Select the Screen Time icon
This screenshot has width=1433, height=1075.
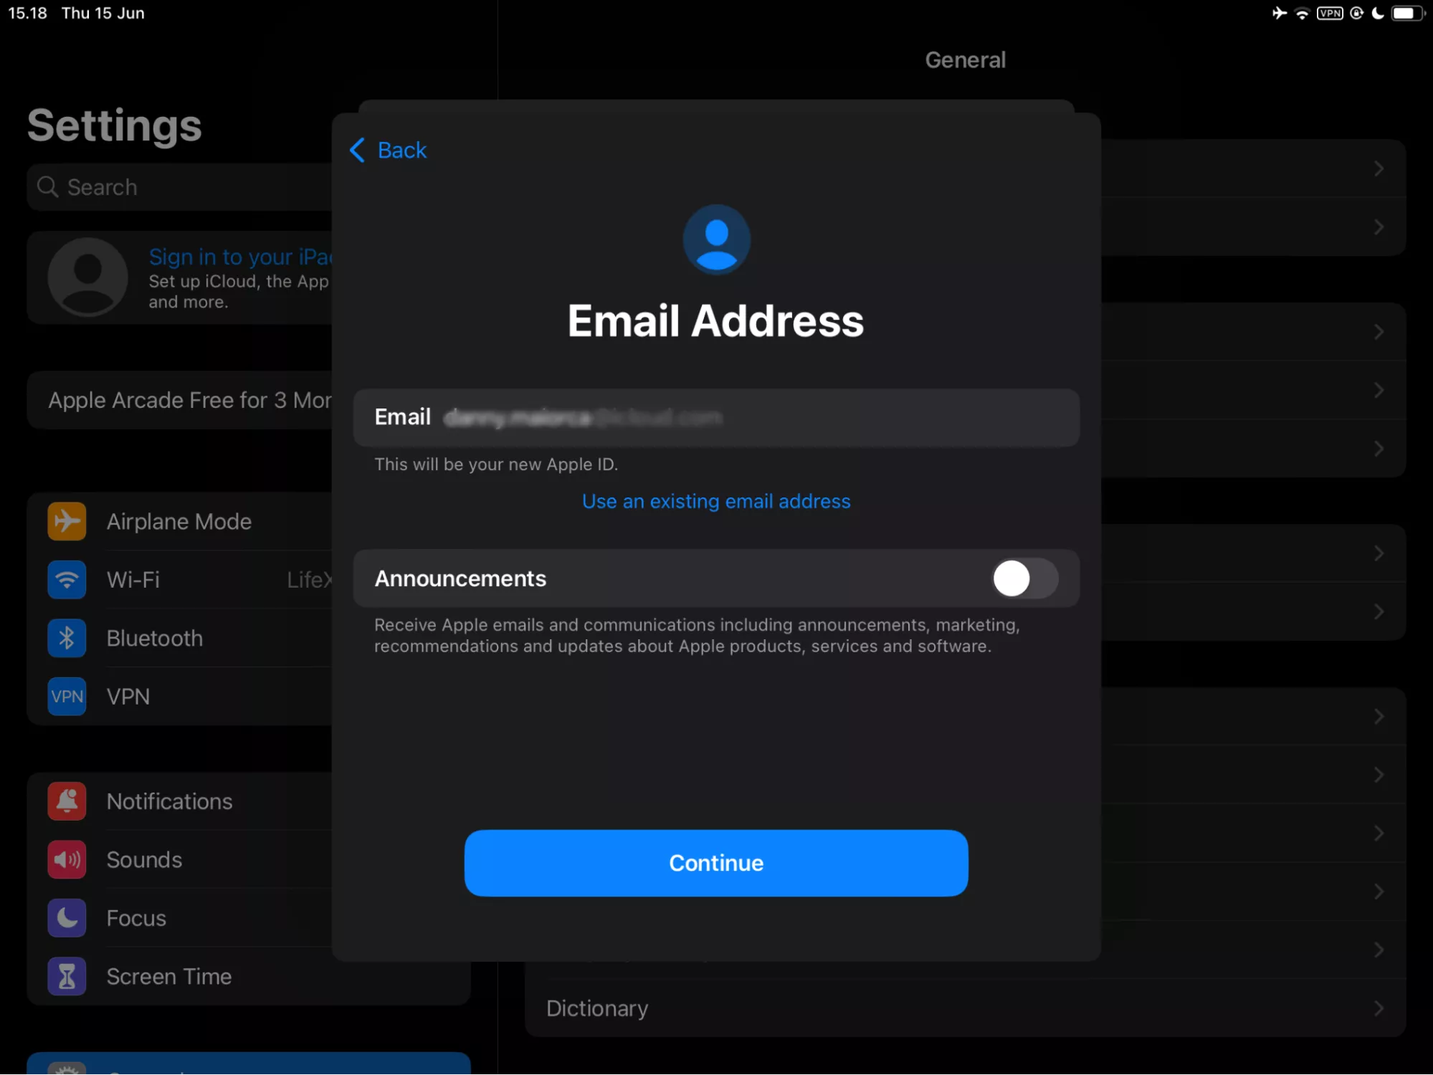[68, 977]
